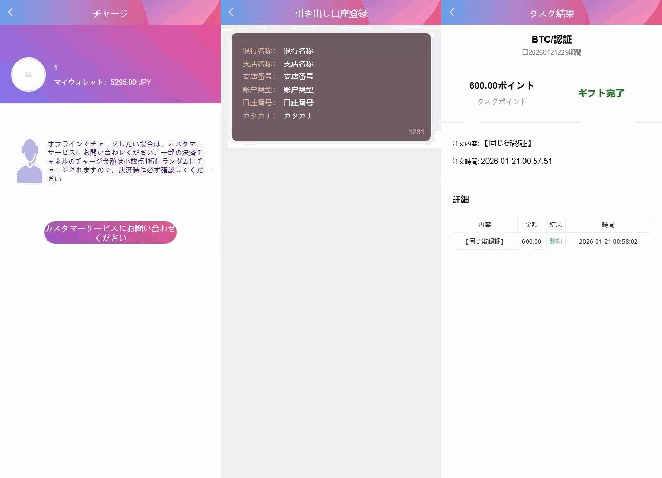Click the 支店名称 branch name field

coord(298,64)
